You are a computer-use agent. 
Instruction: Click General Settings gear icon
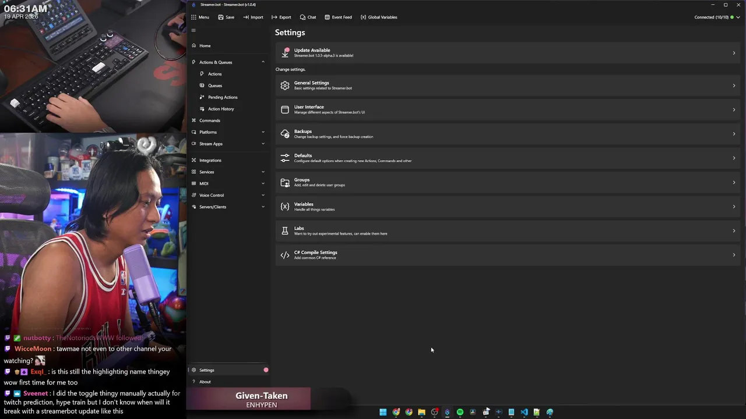285,86
